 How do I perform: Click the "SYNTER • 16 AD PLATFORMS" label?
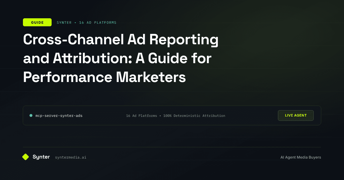click(x=87, y=23)
